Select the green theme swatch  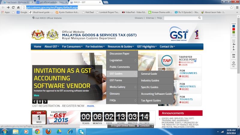[234, 32]
